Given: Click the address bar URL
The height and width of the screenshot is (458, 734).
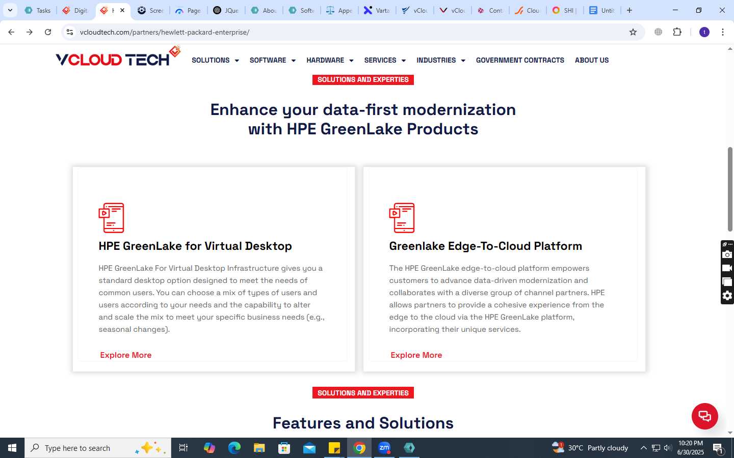Looking at the screenshot, I should point(165,32).
